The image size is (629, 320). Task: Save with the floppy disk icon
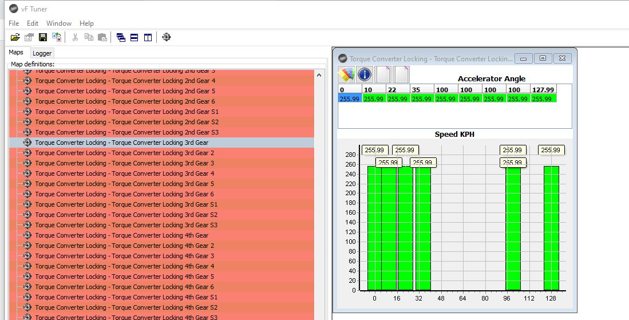coord(42,37)
